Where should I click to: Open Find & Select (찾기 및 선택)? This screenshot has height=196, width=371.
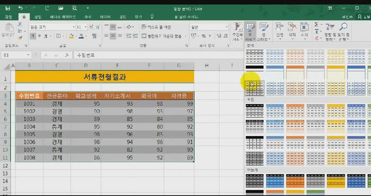[343, 31]
